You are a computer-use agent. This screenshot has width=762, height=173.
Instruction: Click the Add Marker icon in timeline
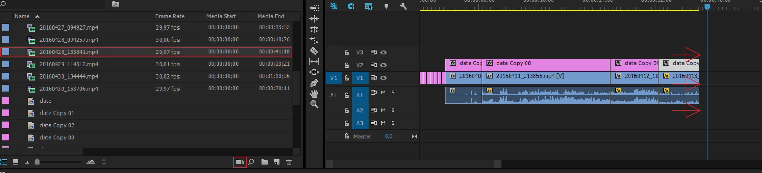(386, 6)
